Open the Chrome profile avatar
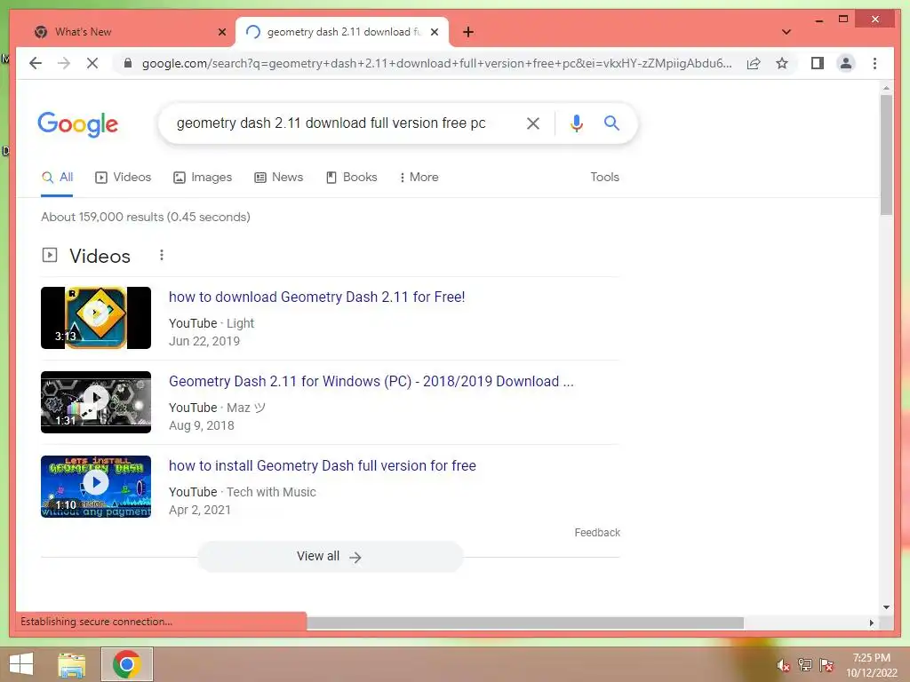The height and width of the screenshot is (682, 910). (846, 63)
